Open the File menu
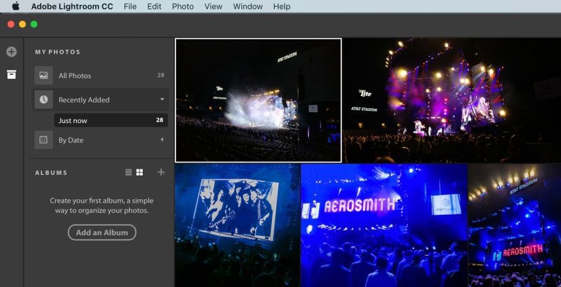 [x=131, y=6]
